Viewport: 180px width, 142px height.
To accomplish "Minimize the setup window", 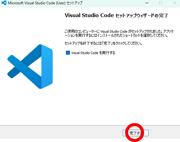I will click(x=147, y=3).
